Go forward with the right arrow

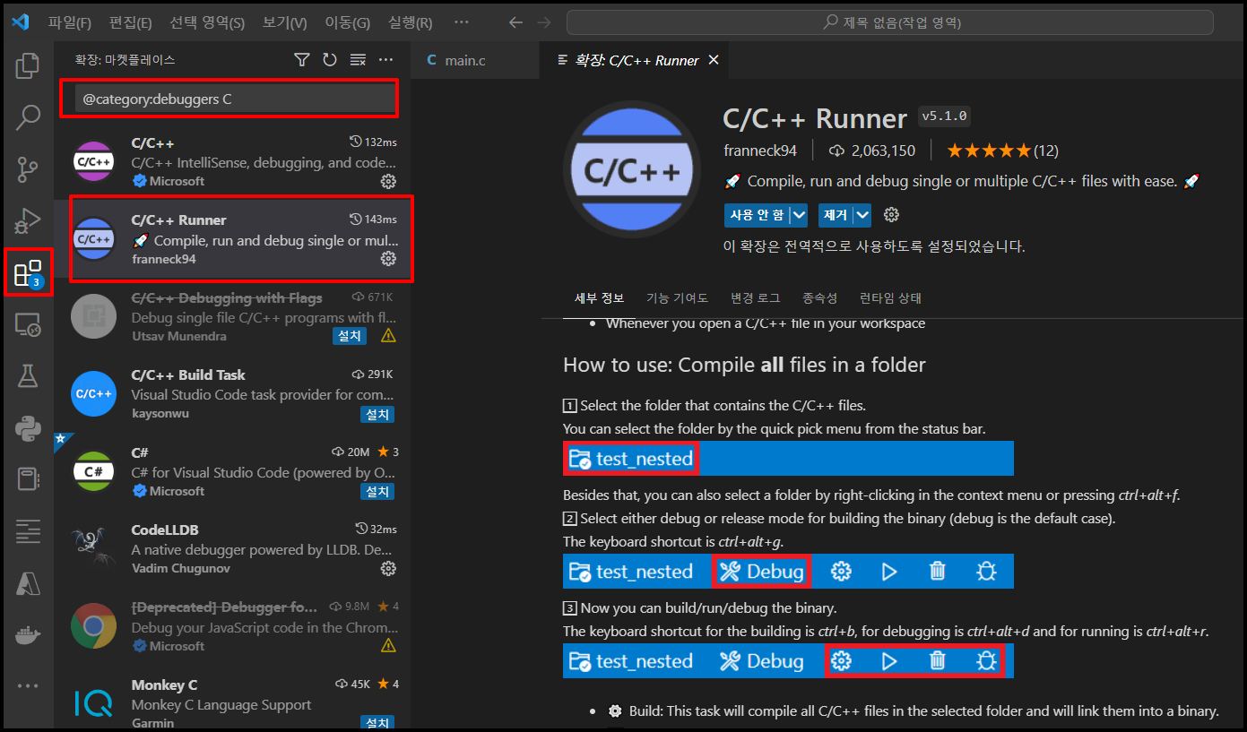pos(543,22)
